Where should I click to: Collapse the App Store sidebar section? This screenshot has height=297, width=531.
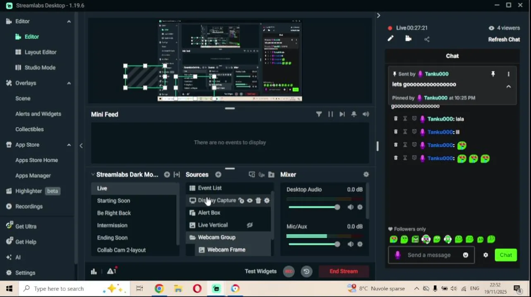tap(69, 145)
